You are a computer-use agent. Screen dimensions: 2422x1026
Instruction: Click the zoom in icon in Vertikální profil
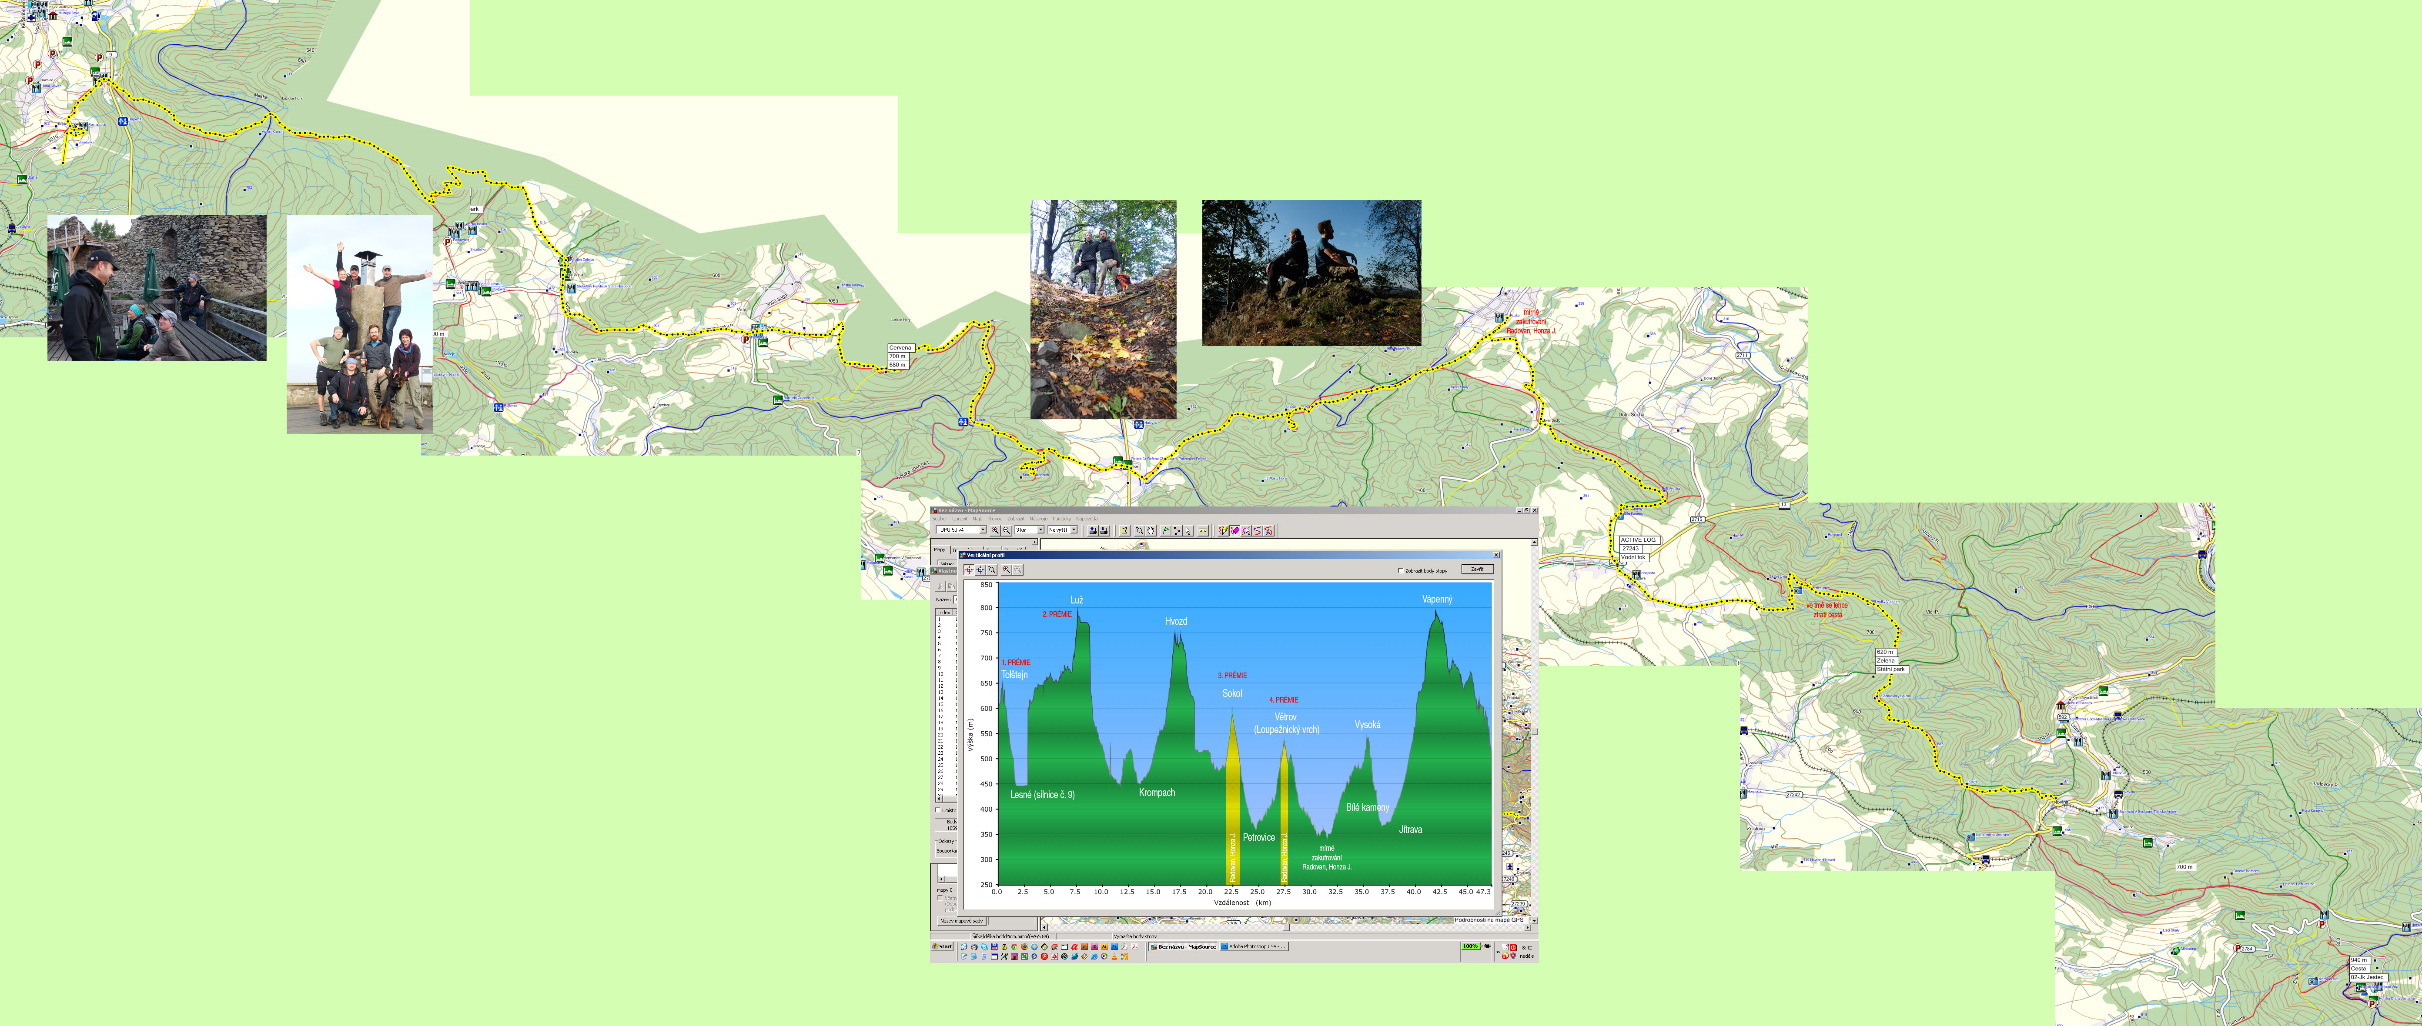tap(1007, 570)
